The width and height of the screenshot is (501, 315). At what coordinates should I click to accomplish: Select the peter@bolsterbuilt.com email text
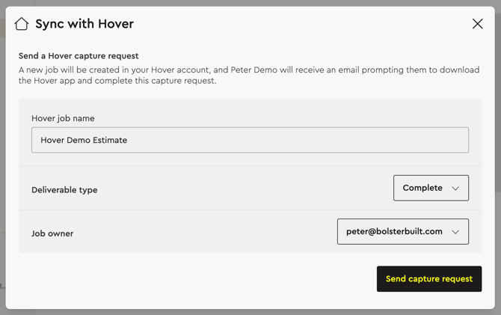pos(394,232)
